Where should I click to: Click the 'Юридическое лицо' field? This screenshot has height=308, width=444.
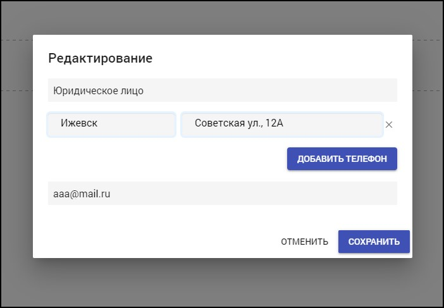(x=223, y=90)
